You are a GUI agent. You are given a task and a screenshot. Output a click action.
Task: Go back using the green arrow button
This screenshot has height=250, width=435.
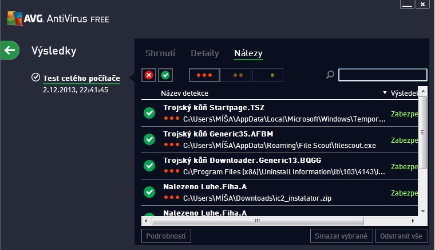[10, 50]
